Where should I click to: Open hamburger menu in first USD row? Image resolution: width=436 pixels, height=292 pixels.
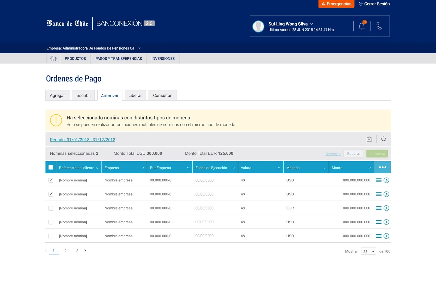tap(379, 180)
